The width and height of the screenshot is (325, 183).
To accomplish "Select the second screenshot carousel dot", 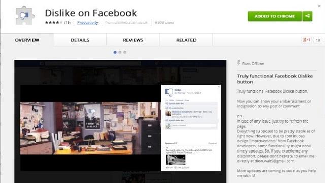I will pos(120,52).
